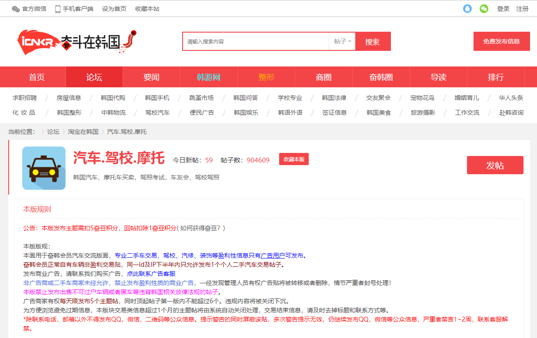Click the 免费发布信息 button
Viewport: 537px width, 338px height.
(x=501, y=41)
